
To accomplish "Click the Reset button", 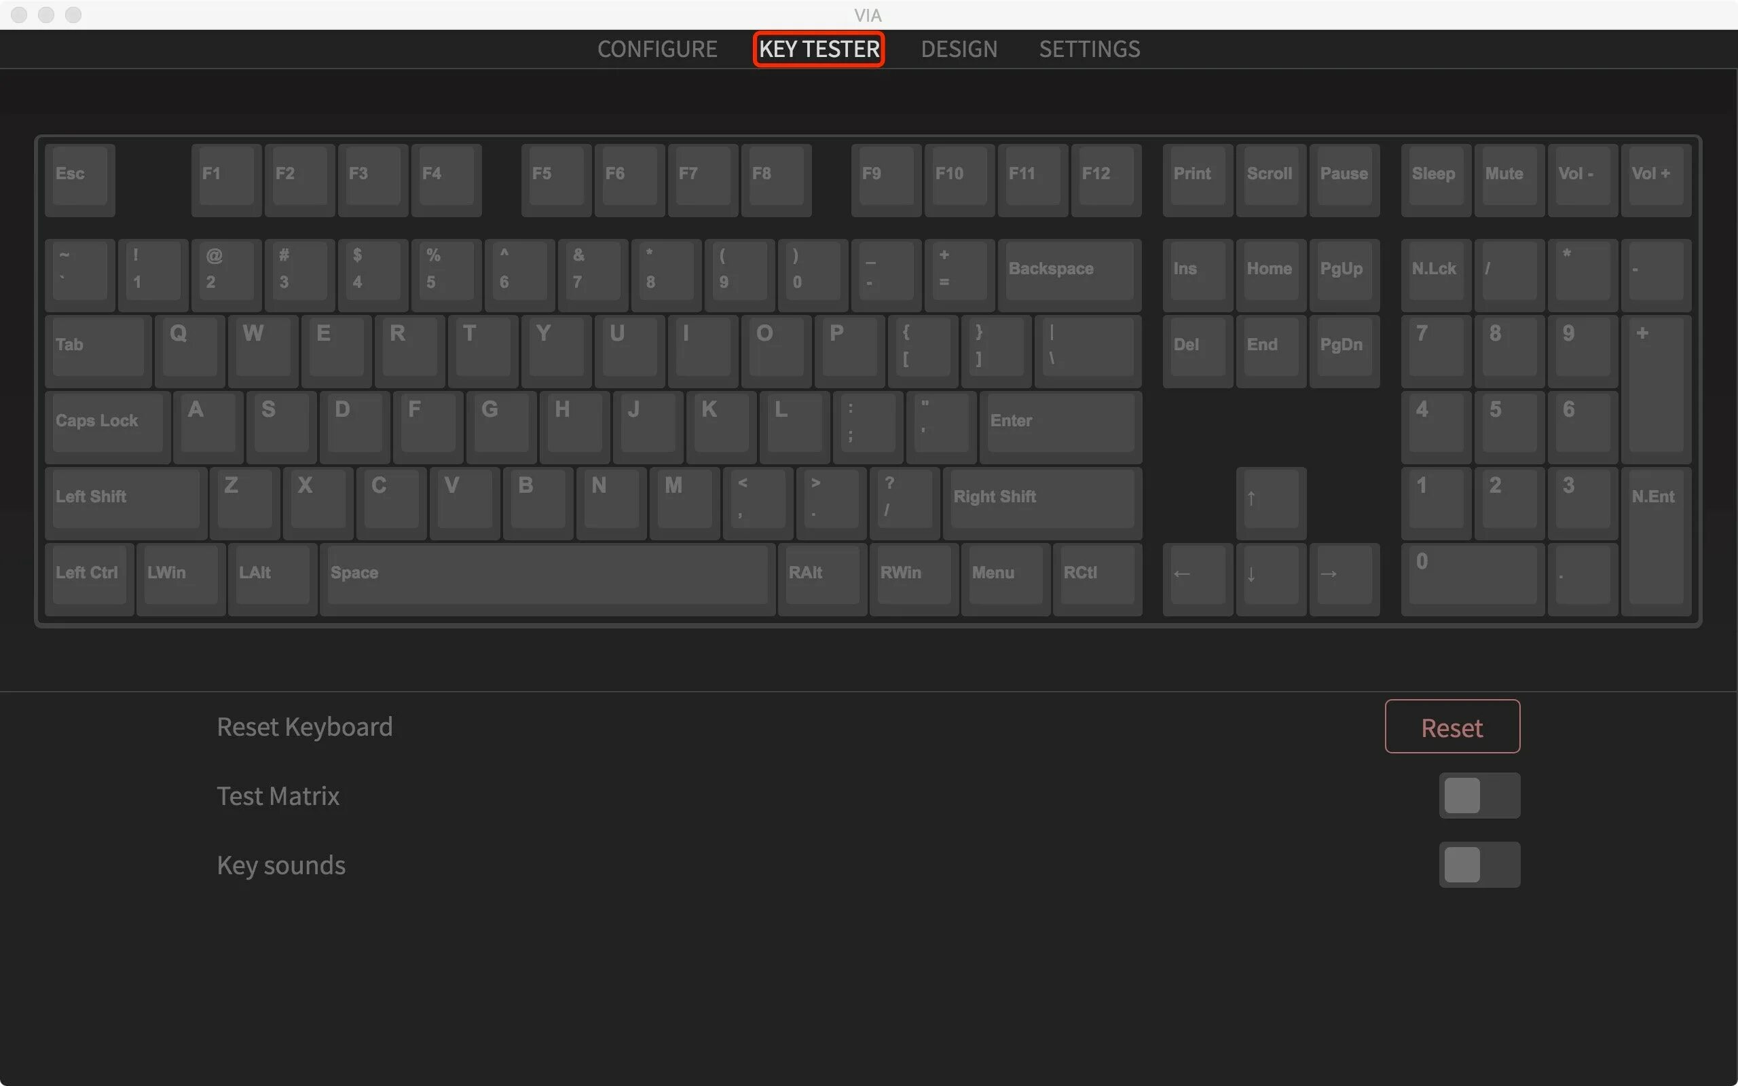I will pos(1452,727).
